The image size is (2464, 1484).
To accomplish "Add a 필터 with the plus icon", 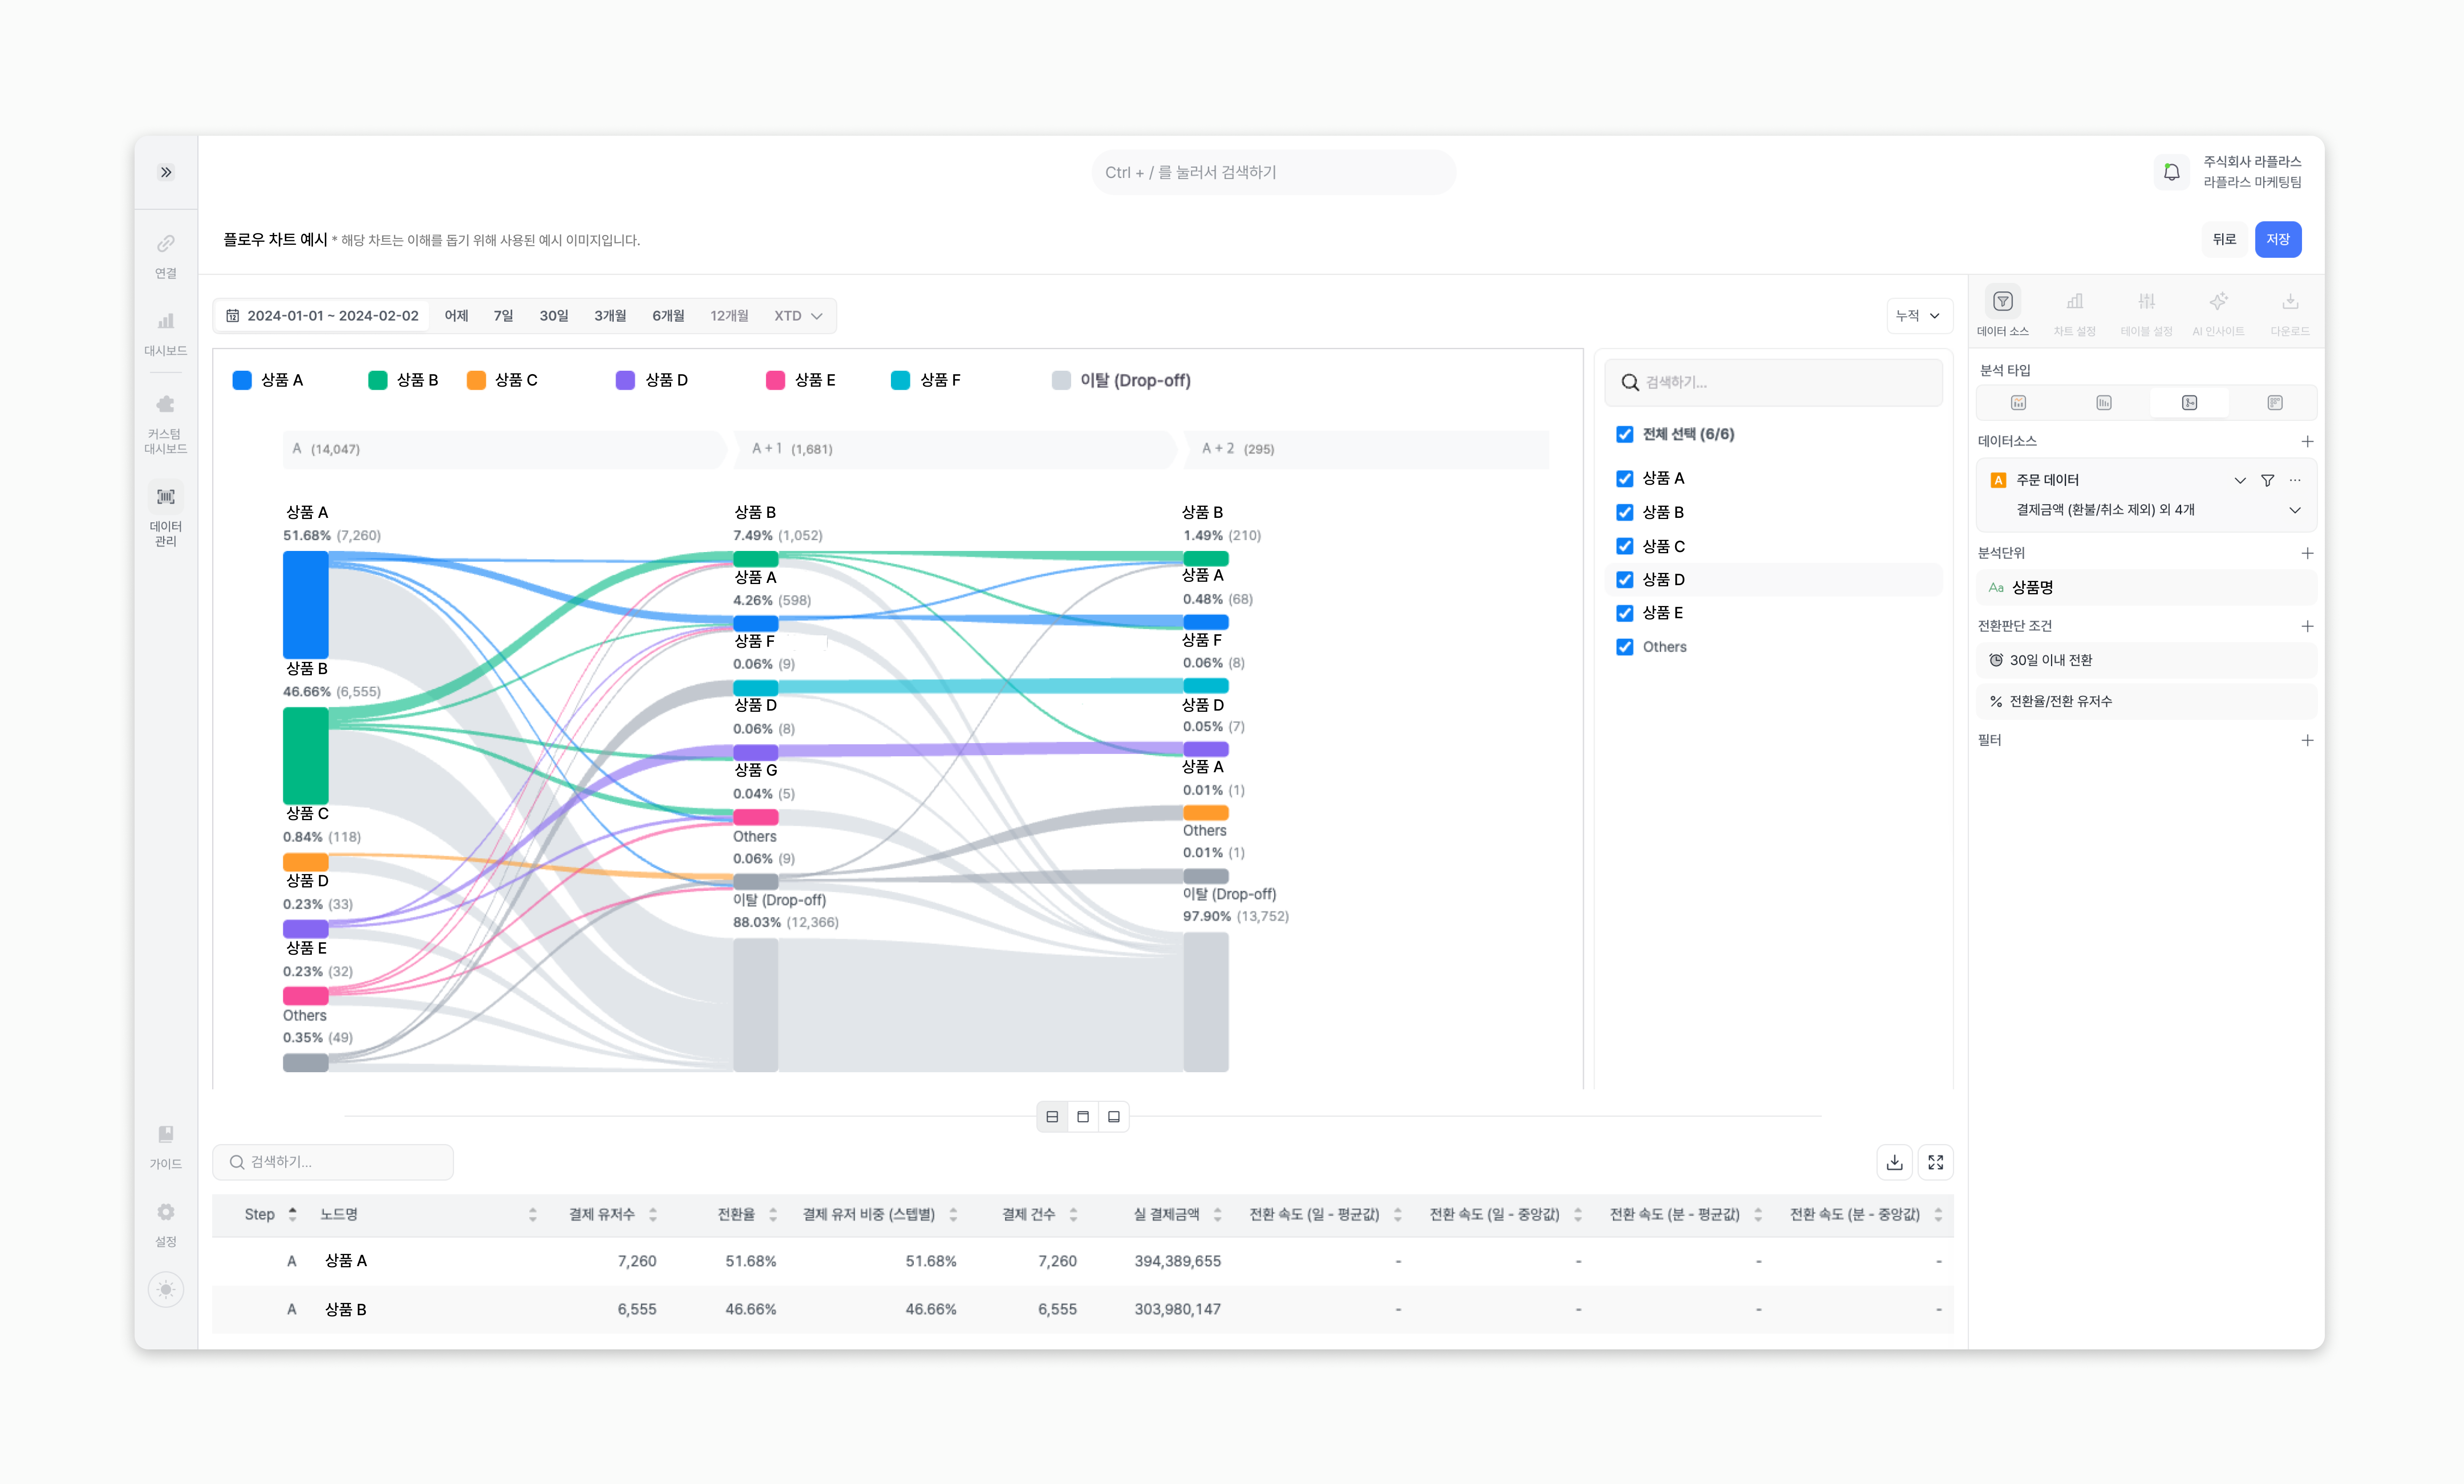I will pyautogui.click(x=2307, y=740).
